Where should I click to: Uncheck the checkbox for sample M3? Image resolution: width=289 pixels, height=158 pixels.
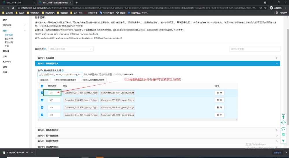[x=42, y=108]
